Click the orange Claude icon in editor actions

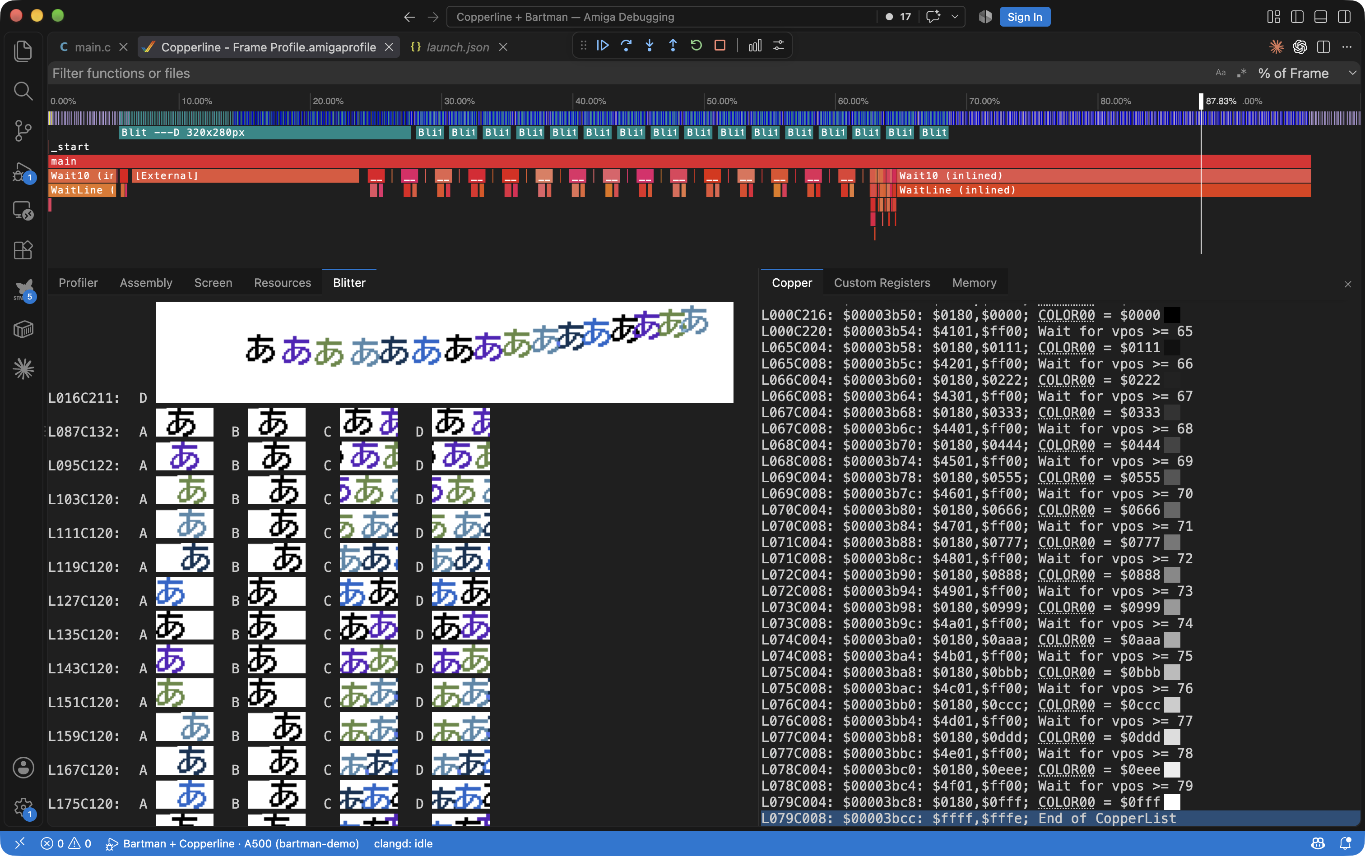click(x=1276, y=47)
